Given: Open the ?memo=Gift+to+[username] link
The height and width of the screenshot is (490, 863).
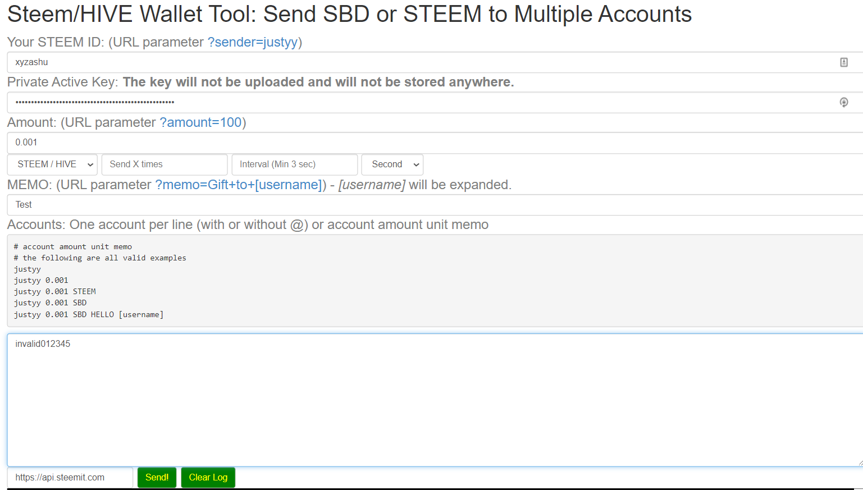Looking at the screenshot, I should (x=239, y=185).
